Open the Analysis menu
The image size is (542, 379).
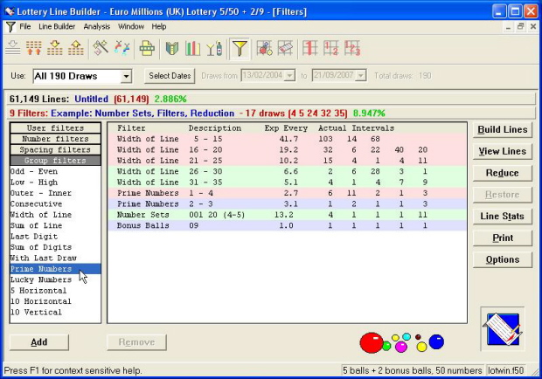point(96,26)
